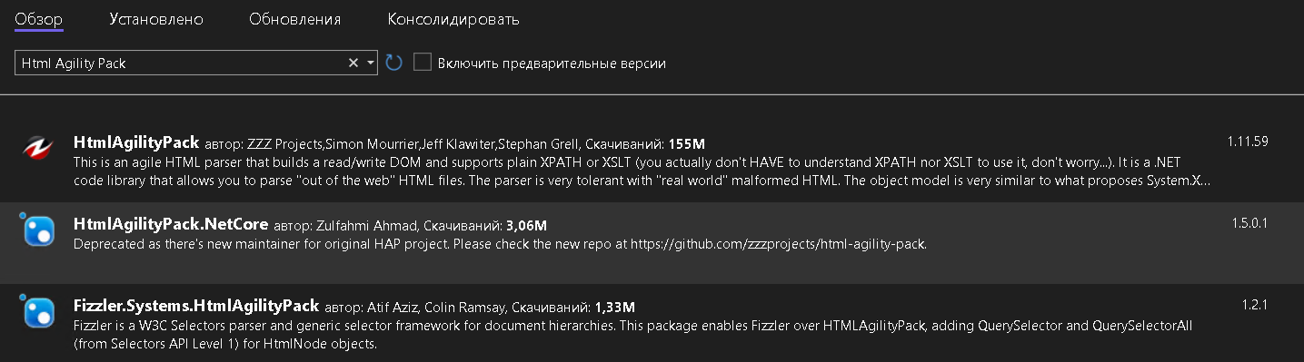The height and width of the screenshot is (362, 1304).
Task: Switch to the Установлено tab
Action: pos(156,19)
